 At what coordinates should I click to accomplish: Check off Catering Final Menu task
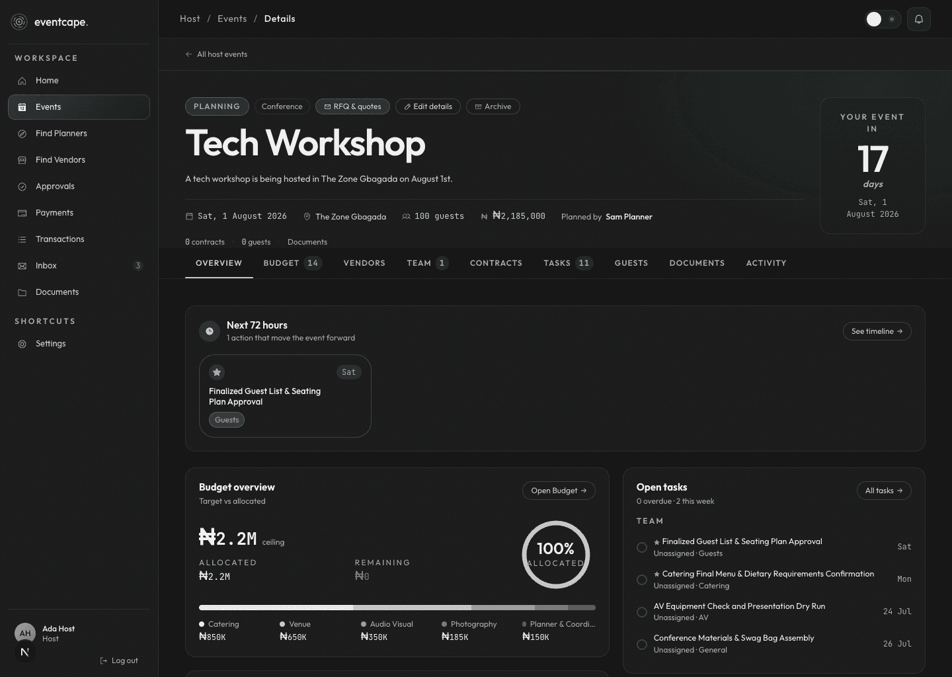coord(641,580)
